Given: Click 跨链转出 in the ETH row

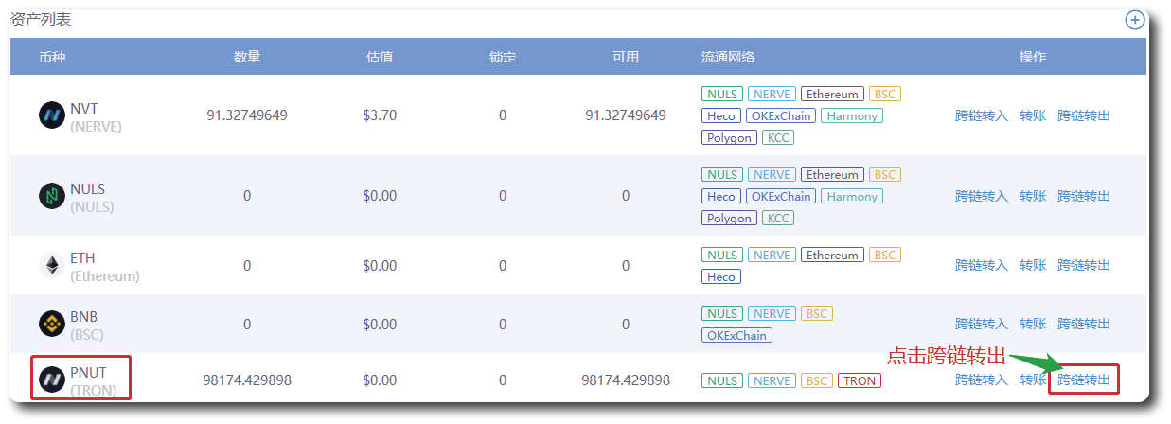Looking at the screenshot, I should pos(1084,265).
